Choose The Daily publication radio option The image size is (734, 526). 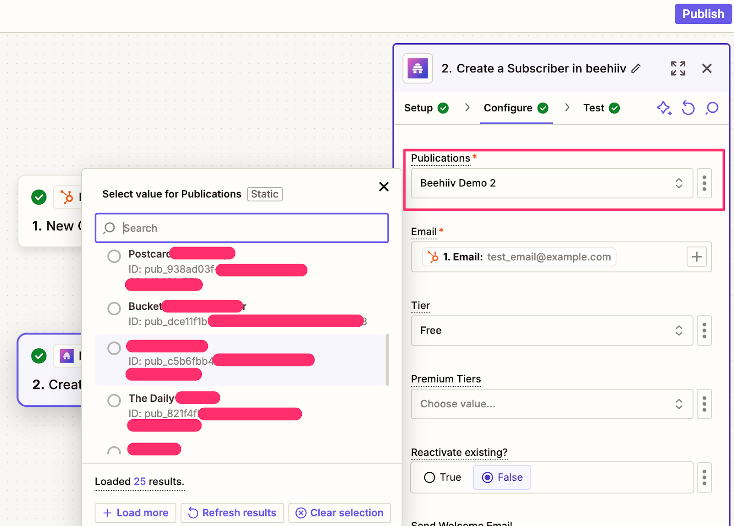coord(114,400)
